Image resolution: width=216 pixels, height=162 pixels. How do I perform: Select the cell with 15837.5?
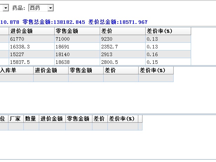pos(32,62)
